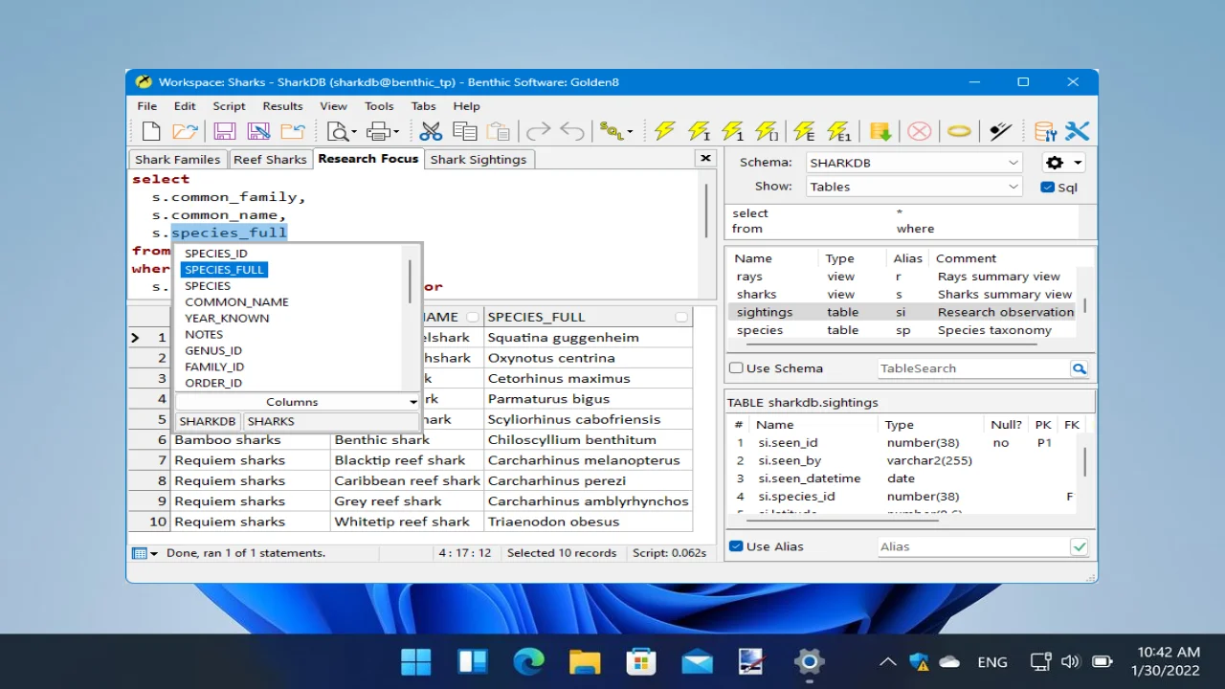Disable the Use Alias checkbox
The height and width of the screenshot is (689, 1225).
click(x=736, y=546)
